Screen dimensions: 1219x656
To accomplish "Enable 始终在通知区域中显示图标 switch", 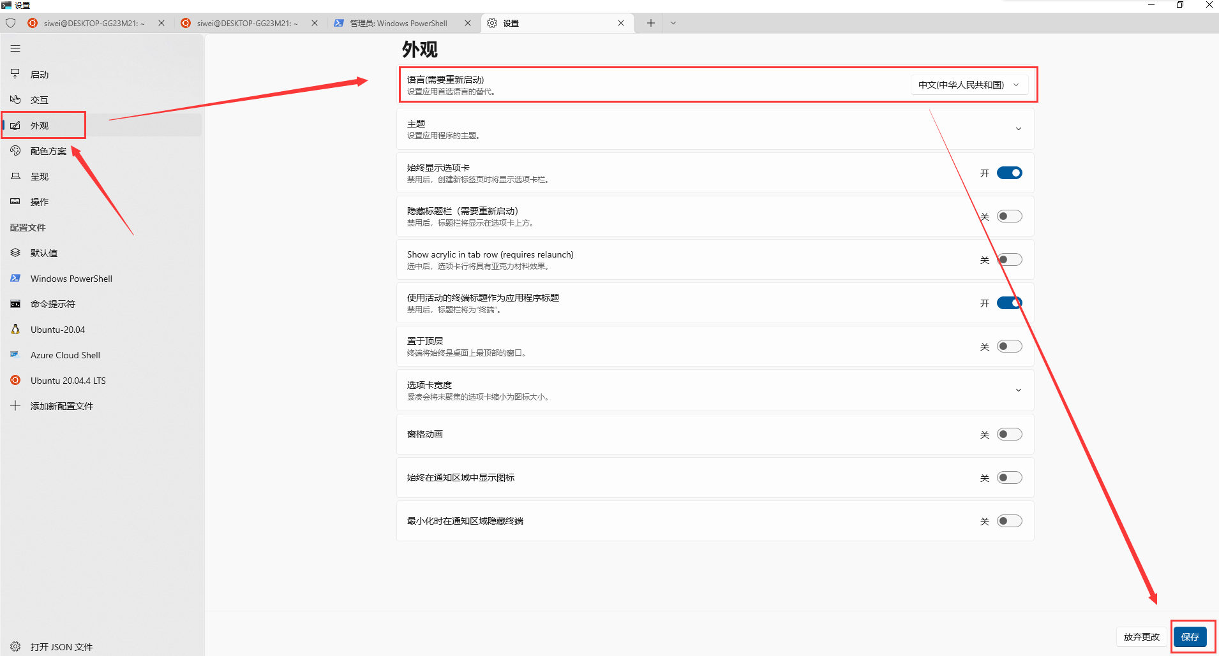I will (x=1010, y=477).
